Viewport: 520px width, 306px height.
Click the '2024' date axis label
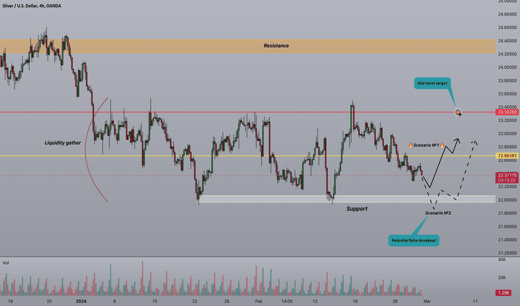(81, 302)
